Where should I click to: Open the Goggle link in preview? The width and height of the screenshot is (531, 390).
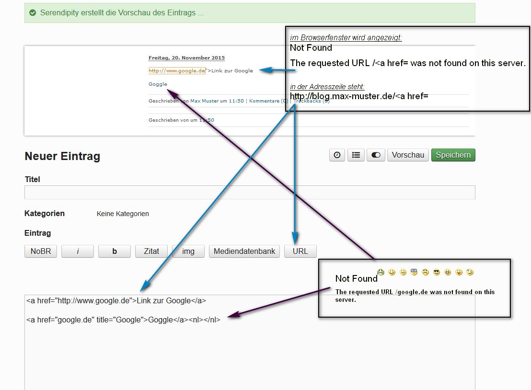click(158, 84)
